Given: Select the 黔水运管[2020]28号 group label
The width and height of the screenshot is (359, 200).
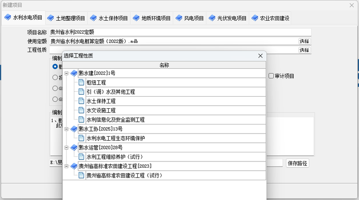Looking at the screenshot, I should 101,147.
